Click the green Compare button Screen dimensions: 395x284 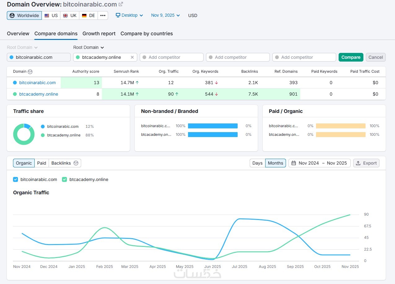[351, 57]
